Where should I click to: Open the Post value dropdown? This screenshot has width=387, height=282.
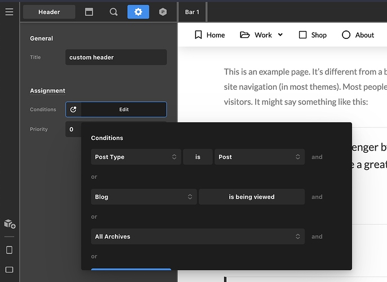[x=259, y=157]
